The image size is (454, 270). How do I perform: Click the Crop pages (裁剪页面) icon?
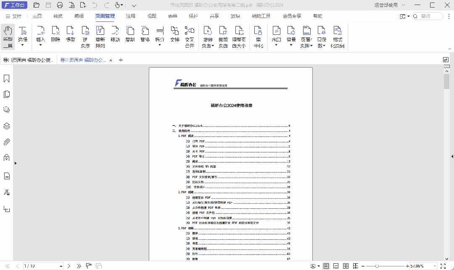[x=223, y=36]
